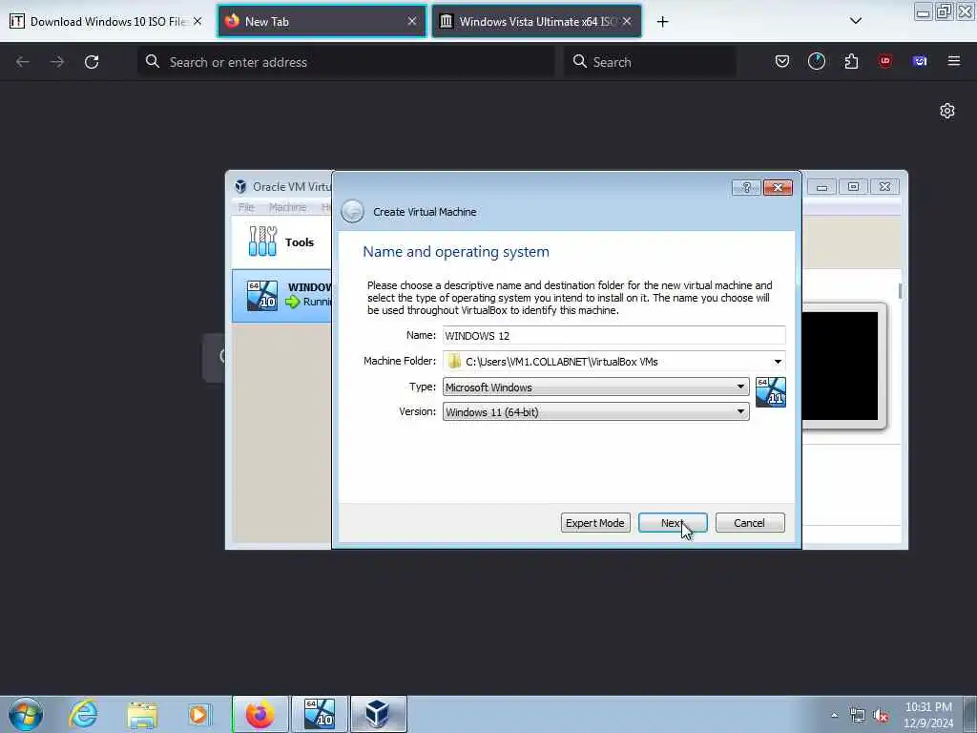
Task: Switch to Firefox in the taskbar
Action: (x=260, y=714)
